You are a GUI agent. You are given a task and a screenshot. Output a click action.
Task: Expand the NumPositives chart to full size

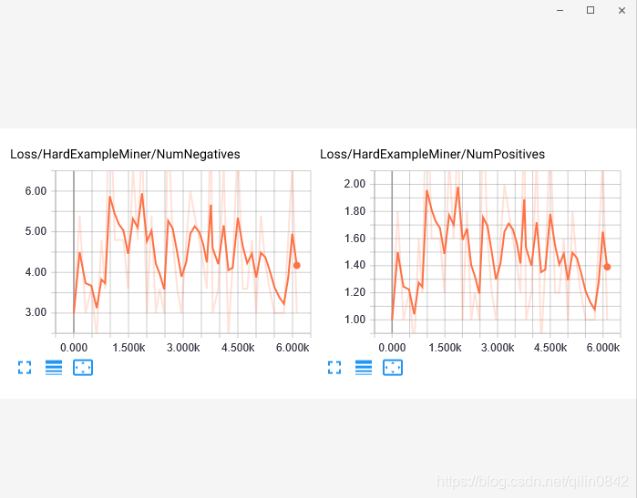point(334,368)
